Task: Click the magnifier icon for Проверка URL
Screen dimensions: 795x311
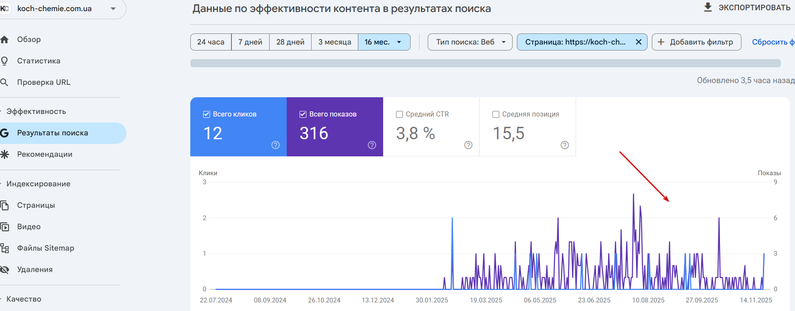Action: point(4,82)
